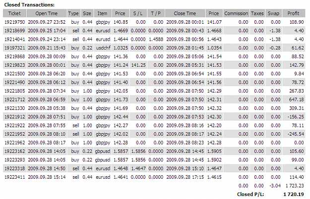Click the Type column header

pos(73,13)
